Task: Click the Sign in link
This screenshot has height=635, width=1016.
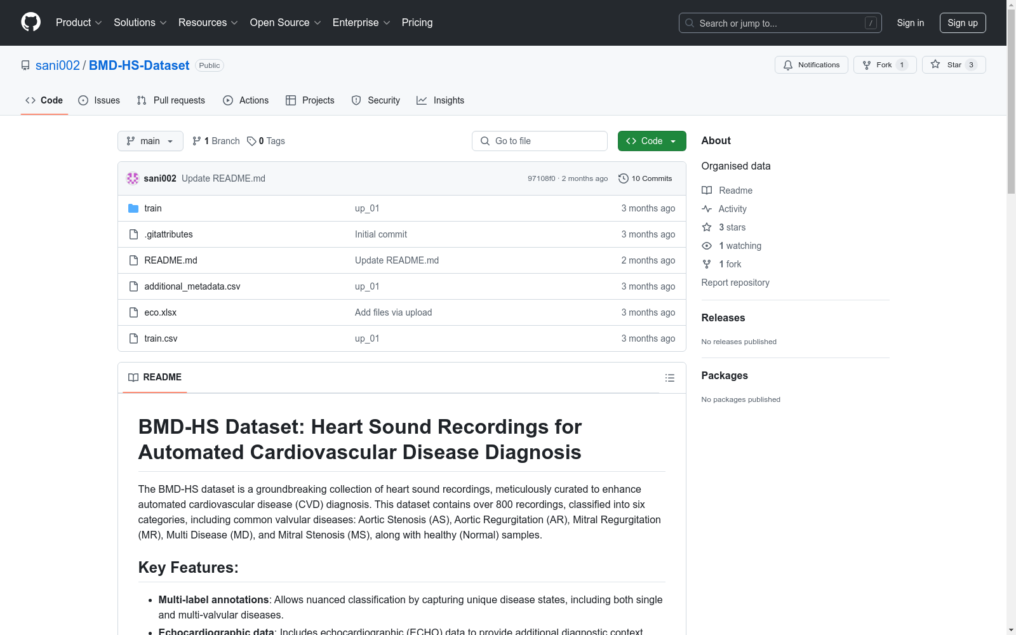Action: 911,23
